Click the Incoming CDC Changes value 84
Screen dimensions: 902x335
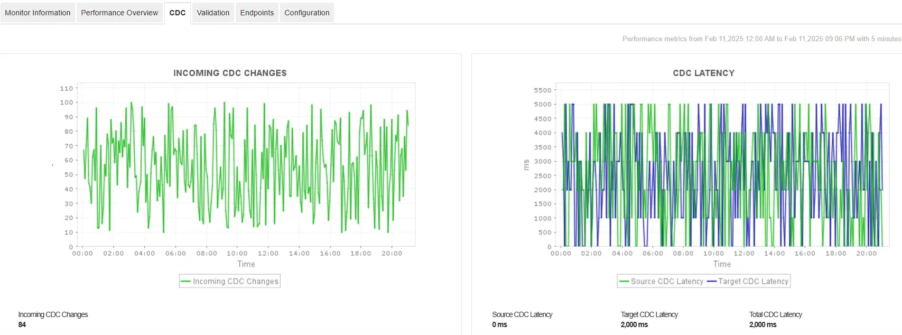pos(22,324)
